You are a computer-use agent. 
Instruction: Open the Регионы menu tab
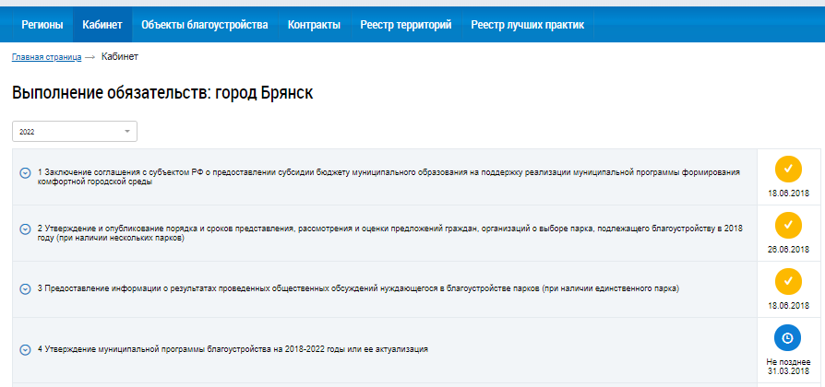point(42,25)
